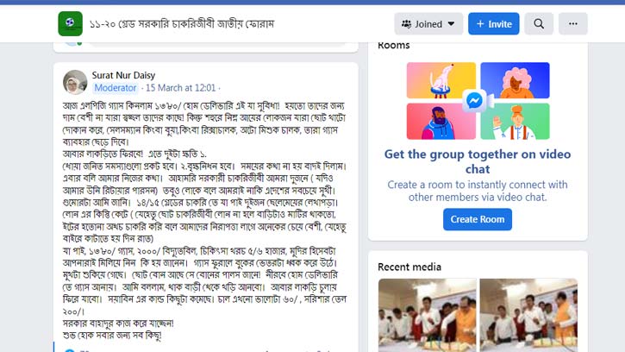
Task: Click the chef illustration tile in Rooms
Action: tap(515, 122)
